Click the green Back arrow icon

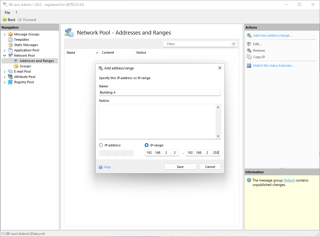coord(5,20)
